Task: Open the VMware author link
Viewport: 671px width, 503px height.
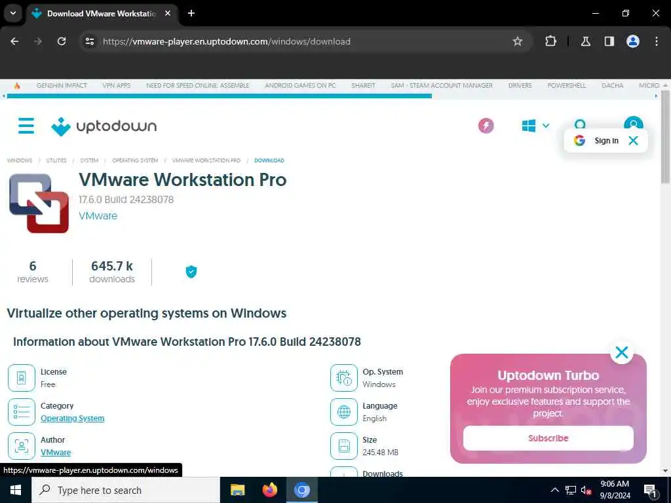Action: [x=56, y=452]
